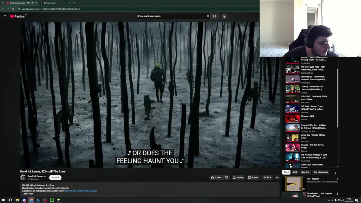Open options menu for Mix - Babydoll
Screen dimensions: 361x203
click(337, 179)
